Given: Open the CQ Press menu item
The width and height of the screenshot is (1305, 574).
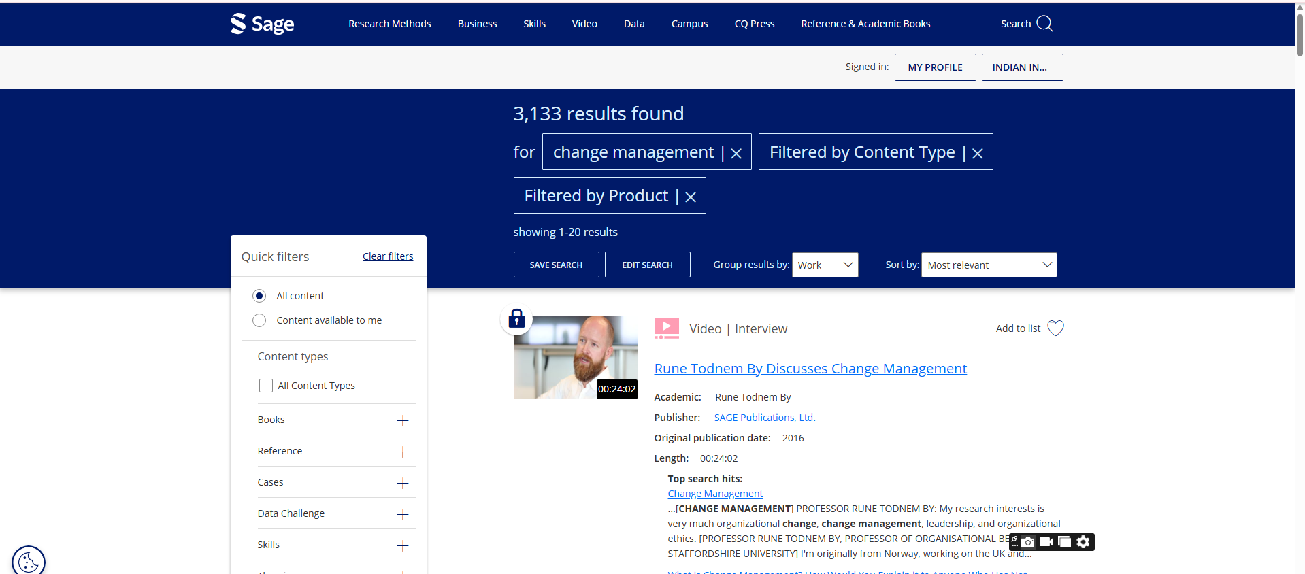Looking at the screenshot, I should pos(754,24).
